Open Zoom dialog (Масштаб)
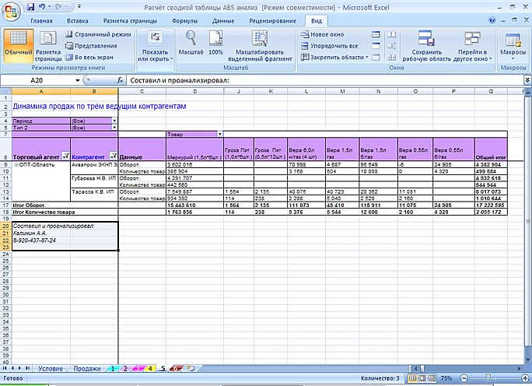This screenshot has height=386, width=532. pyautogui.click(x=191, y=43)
